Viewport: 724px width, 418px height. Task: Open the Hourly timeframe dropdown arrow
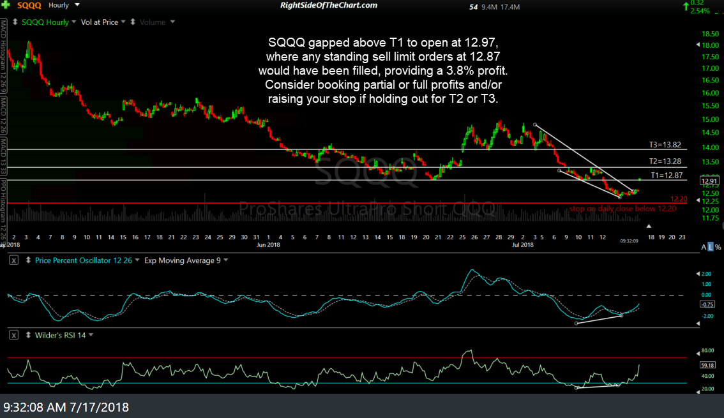pyautogui.click(x=77, y=5)
